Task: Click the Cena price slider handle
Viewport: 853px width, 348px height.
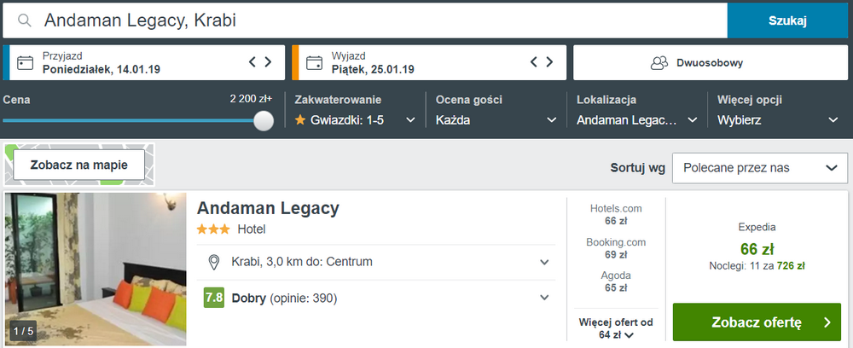Action: (264, 121)
